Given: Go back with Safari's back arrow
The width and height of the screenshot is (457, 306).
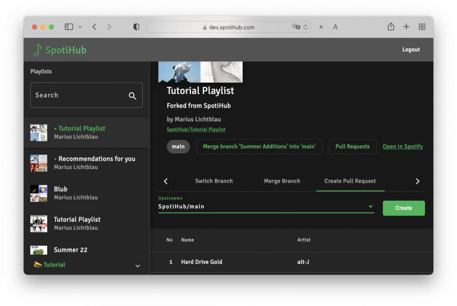Looking at the screenshot, I should (94, 27).
